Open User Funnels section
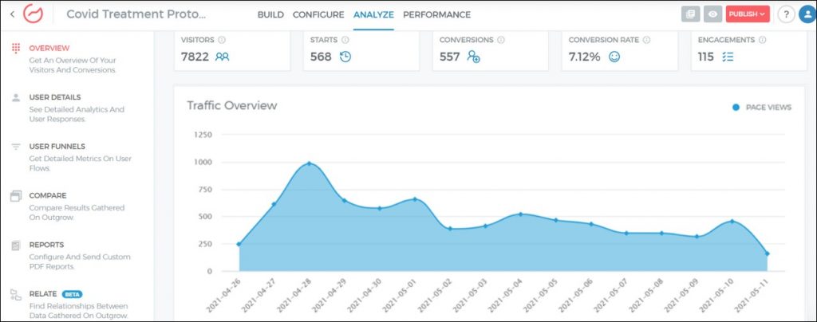 [56, 147]
